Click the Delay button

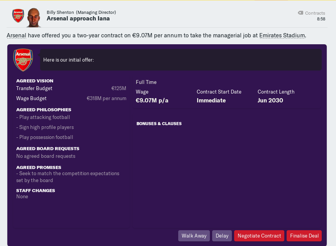pos(222,236)
